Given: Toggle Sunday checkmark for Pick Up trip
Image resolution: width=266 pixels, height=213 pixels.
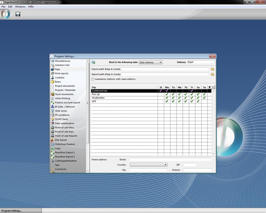Looking at the screenshot, I should 204,94.
